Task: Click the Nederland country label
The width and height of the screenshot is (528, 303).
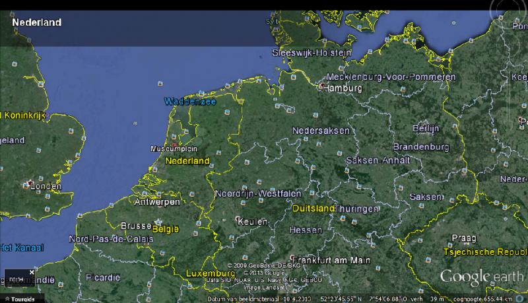Action: coord(187,160)
